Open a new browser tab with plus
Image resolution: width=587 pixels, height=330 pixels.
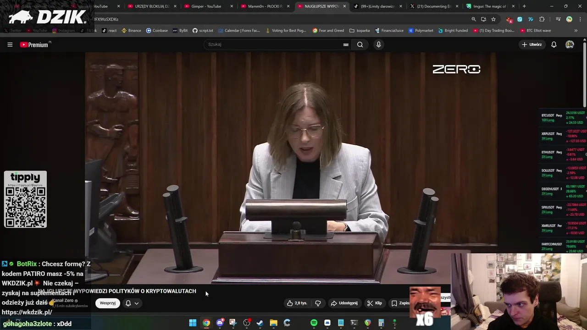tap(524, 6)
